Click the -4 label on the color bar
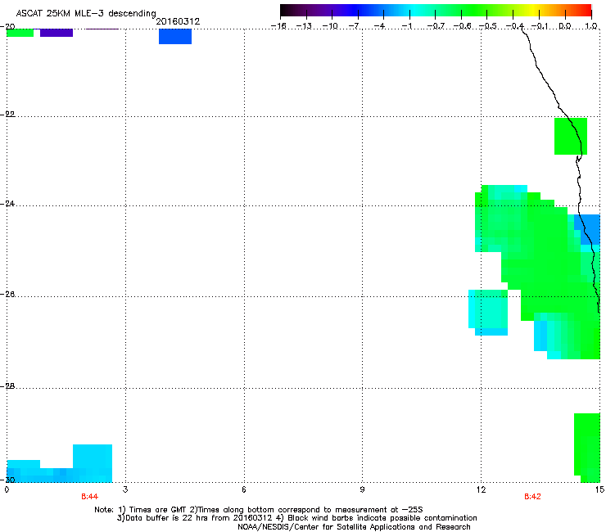Viewport: 606px width, 532px height. coord(379,26)
